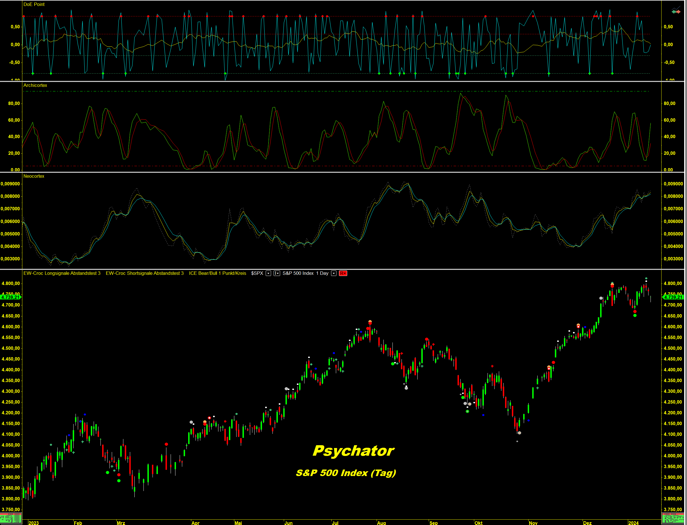Select the DoE Point indicator label
687x525 pixels.
(x=34, y=4)
